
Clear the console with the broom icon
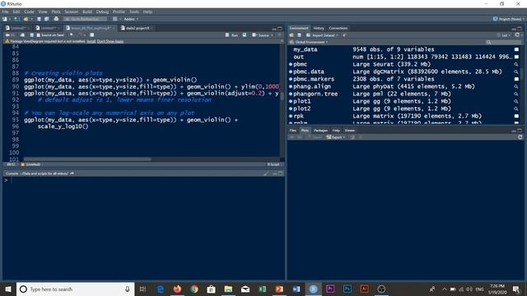(x=266, y=173)
